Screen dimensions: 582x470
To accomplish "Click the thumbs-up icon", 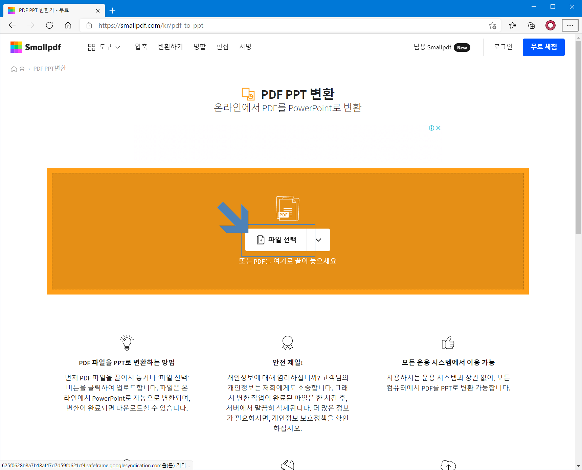I will coord(448,342).
